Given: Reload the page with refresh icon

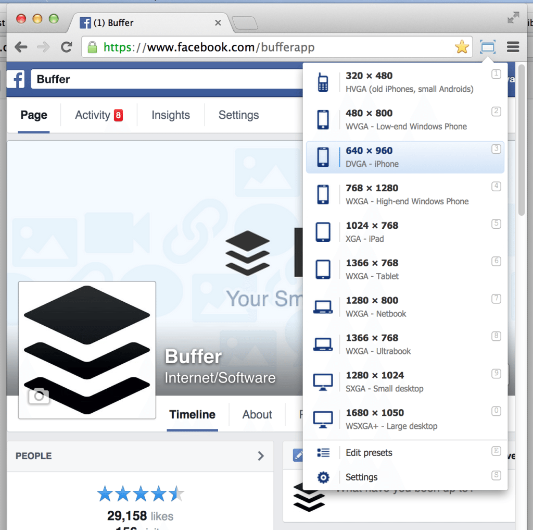Looking at the screenshot, I should point(66,47).
